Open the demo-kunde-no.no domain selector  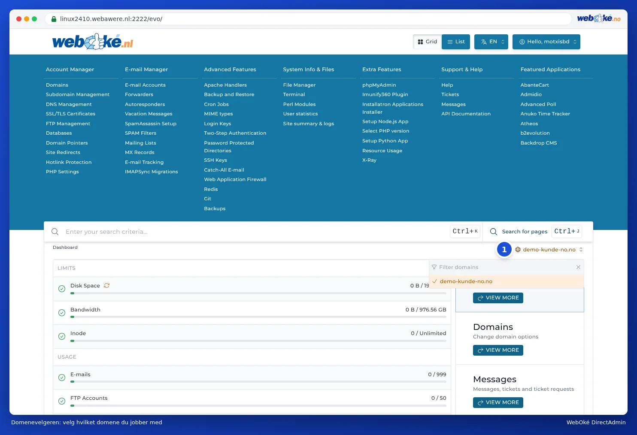tap(549, 250)
